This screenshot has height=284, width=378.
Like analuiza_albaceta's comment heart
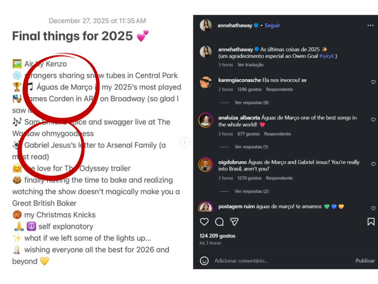tap(373, 119)
